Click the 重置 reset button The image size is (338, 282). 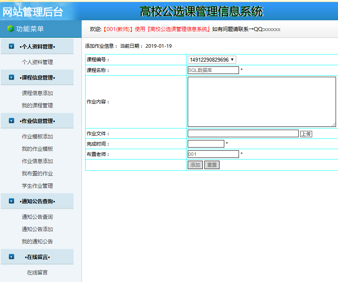[212, 165]
